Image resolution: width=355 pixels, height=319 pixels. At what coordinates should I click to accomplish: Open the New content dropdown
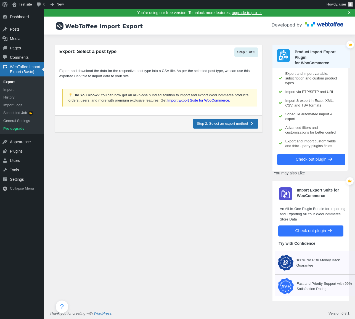(x=57, y=4)
